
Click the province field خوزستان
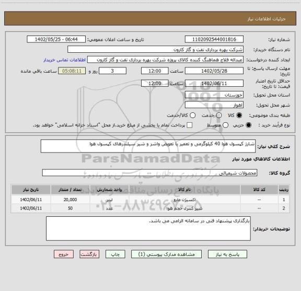pos(214,95)
